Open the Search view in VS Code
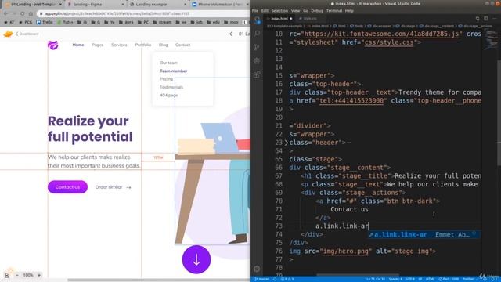 [x=257, y=33]
